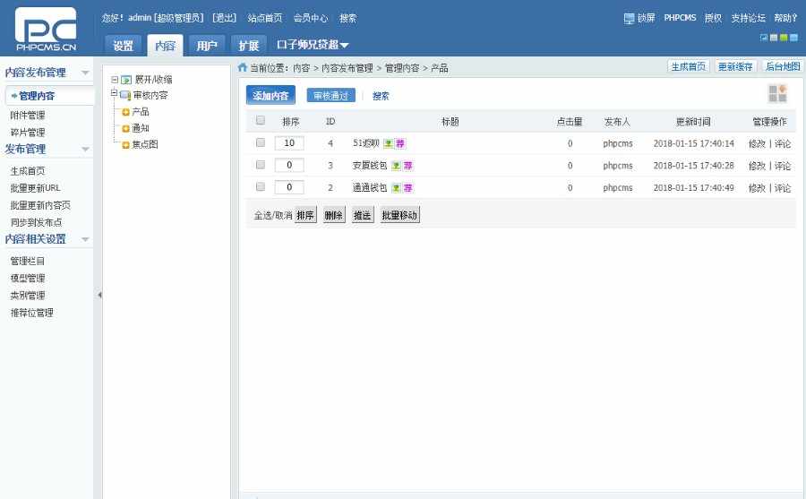Click the 搜索 link beside 审核通过
Screen dimensions: 806x499
point(381,96)
